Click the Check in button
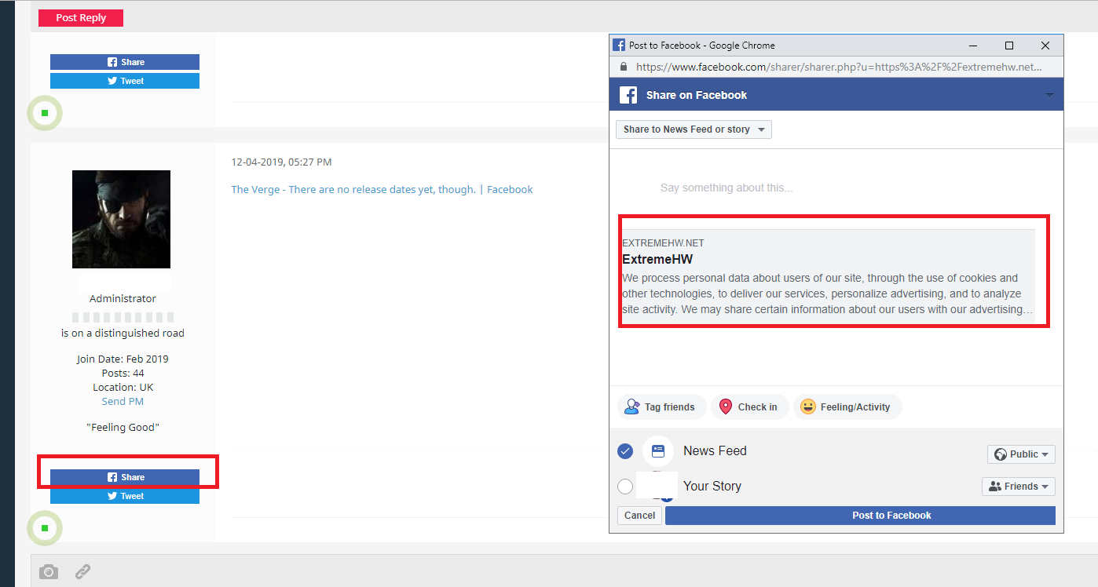Viewport: 1098px width, 587px height. tap(749, 407)
